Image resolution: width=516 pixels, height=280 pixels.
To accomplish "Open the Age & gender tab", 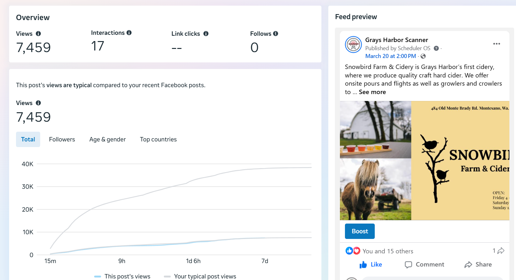I will pos(107,140).
